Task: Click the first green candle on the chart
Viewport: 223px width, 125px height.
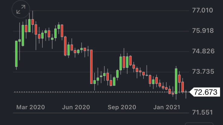Action: (16, 54)
